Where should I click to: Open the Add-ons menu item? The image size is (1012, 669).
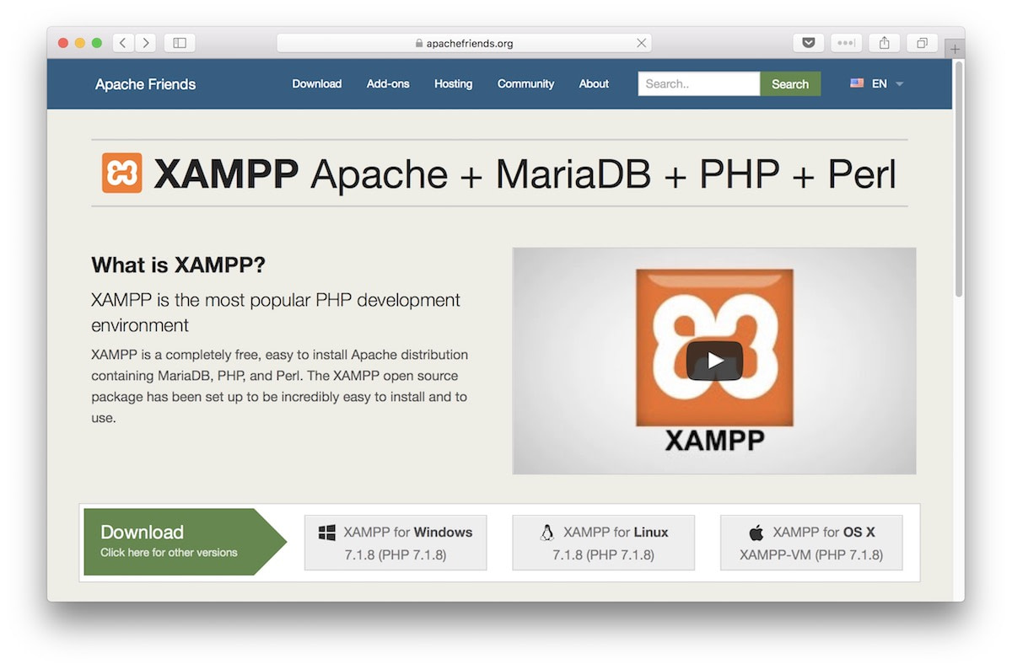(x=388, y=83)
